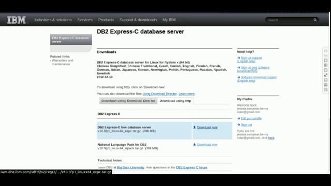Image resolution: width=331 pixels, height=186 pixels.
Task: Open Sign up support (English only) link
Action: click(x=249, y=59)
